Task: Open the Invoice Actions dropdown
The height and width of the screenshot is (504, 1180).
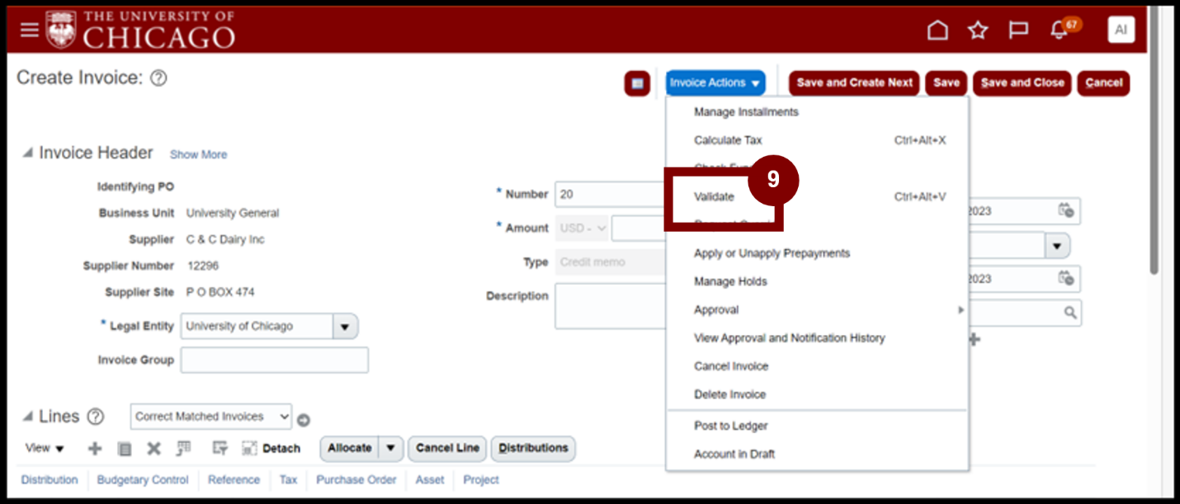Action: [x=715, y=83]
